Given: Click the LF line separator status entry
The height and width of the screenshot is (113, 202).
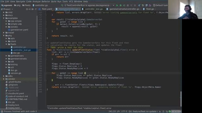Looking at the screenshot, I should (118, 111).
